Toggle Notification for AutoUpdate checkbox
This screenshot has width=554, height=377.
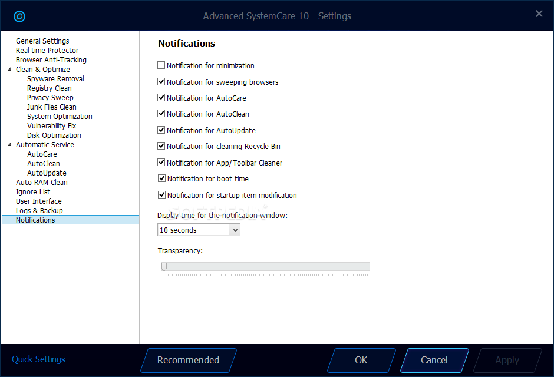(161, 130)
